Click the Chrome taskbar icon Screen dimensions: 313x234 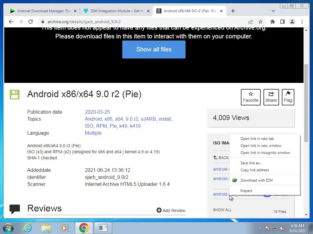pos(84,228)
